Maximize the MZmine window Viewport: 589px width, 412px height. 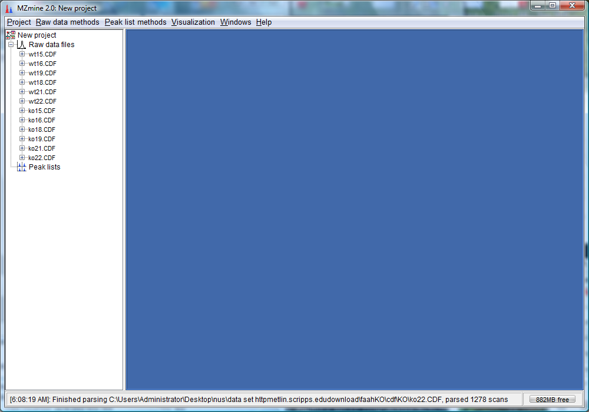click(552, 6)
